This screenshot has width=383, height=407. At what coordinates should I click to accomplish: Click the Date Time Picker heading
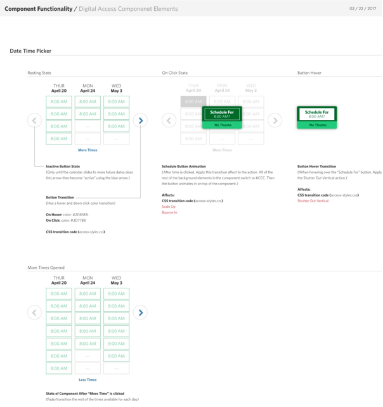[x=30, y=51]
